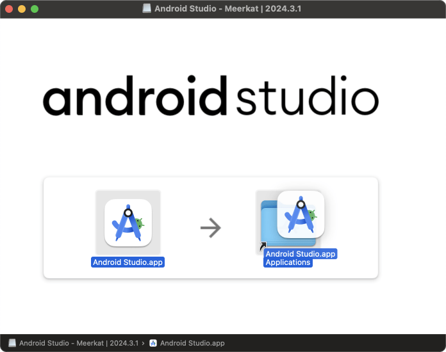Maximize window using green button
446x352 pixels.
(35, 9)
